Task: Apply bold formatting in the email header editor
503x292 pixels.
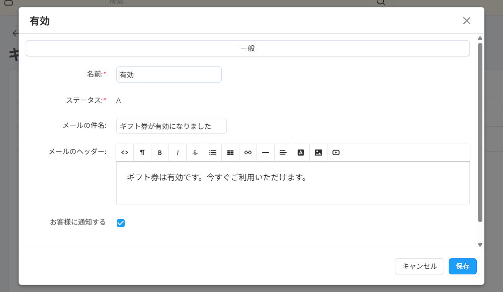Action: [159, 152]
